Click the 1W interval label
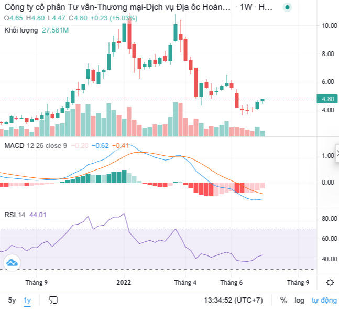339x309 pixels. click(245, 7)
